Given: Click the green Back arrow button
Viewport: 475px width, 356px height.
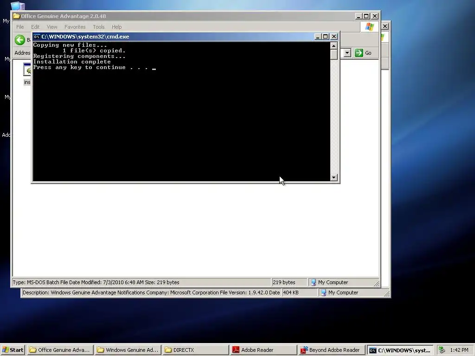Looking at the screenshot, I should (x=20, y=40).
